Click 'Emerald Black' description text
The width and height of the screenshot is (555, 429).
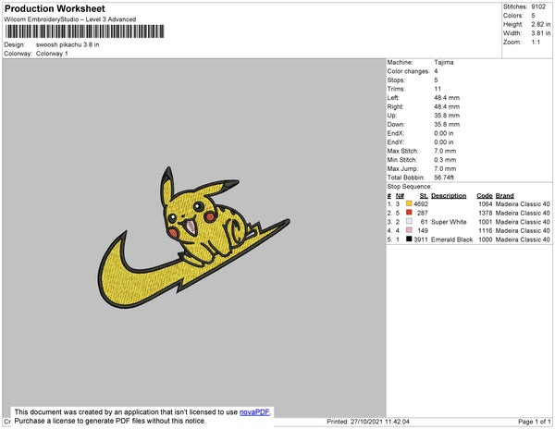(x=452, y=239)
